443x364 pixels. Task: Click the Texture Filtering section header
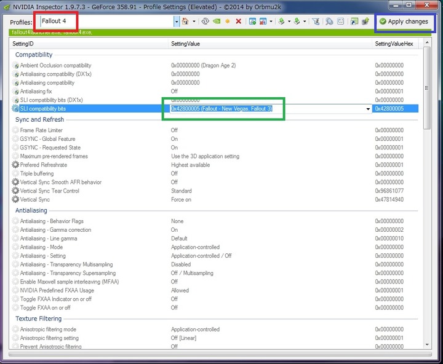pos(38,318)
